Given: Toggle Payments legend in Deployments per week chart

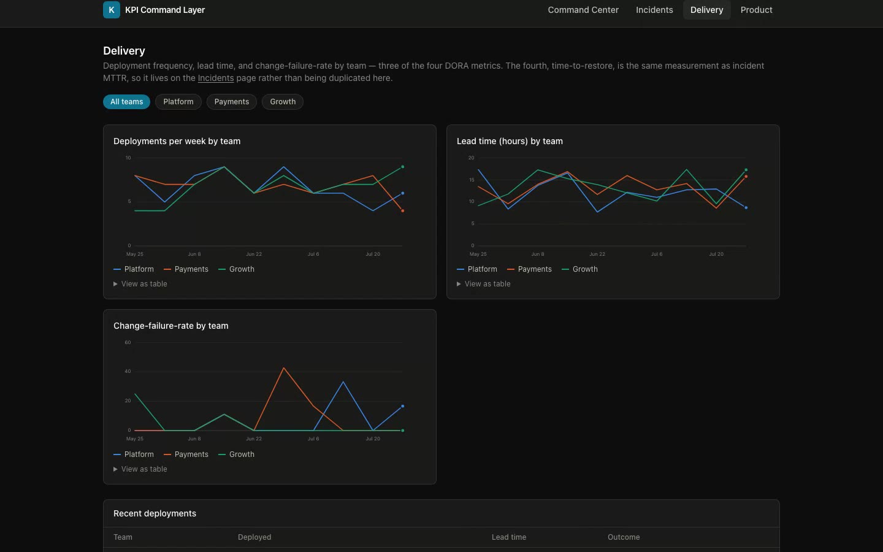Looking at the screenshot, I should 186,269.
